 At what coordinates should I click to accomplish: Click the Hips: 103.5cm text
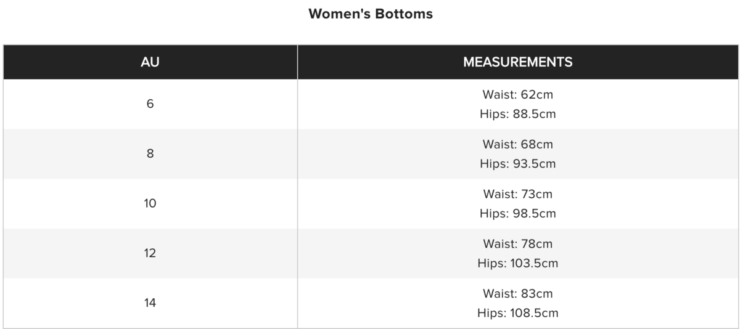coord(517,264)
